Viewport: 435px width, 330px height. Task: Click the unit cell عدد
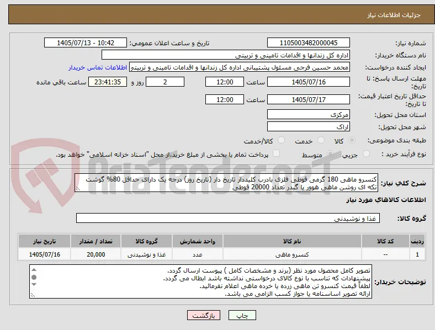[198, 254]
